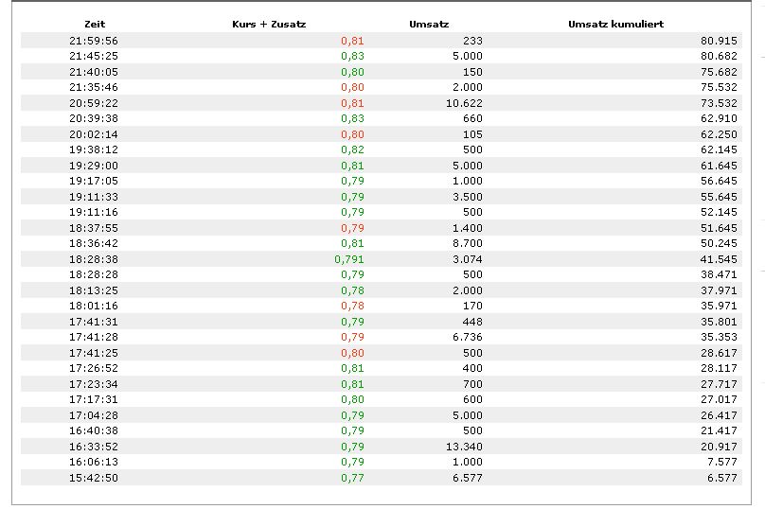This screenshot has height=509, width=765.
Task: Click the 3.074 turnover cell
Action: click(x=468, y=259)
